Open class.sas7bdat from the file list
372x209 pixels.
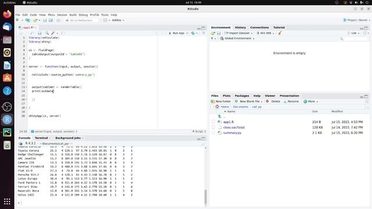(x=234, y=127)
